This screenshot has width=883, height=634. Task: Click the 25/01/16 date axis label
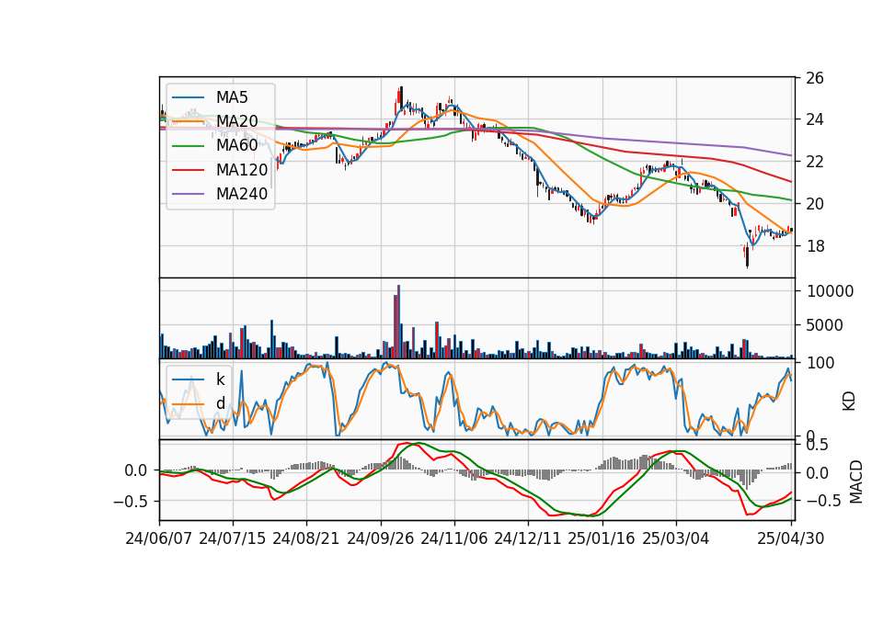coord(602,538)
